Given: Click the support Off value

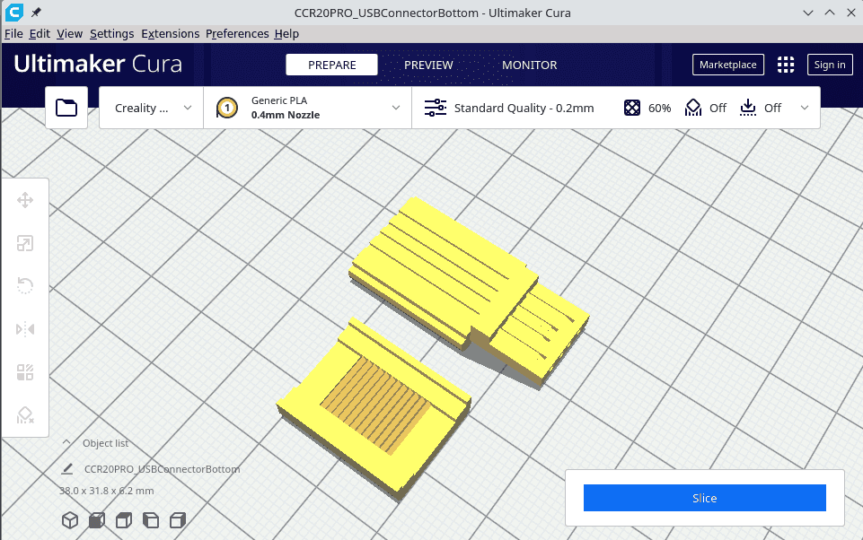Looking at the screenshot, I should [x=718, y=109].
